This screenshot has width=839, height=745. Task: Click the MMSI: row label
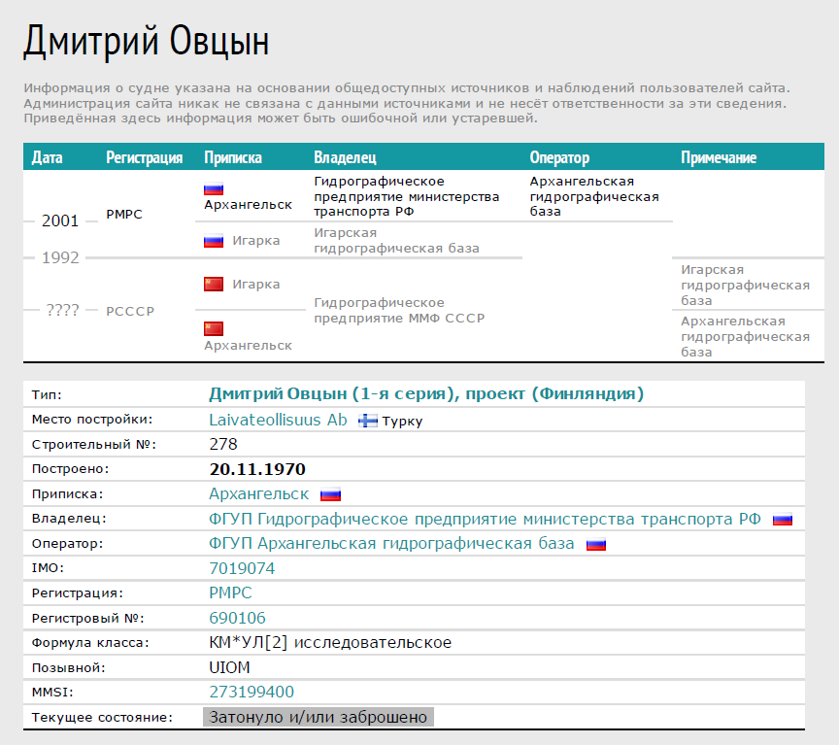(52, 693)
